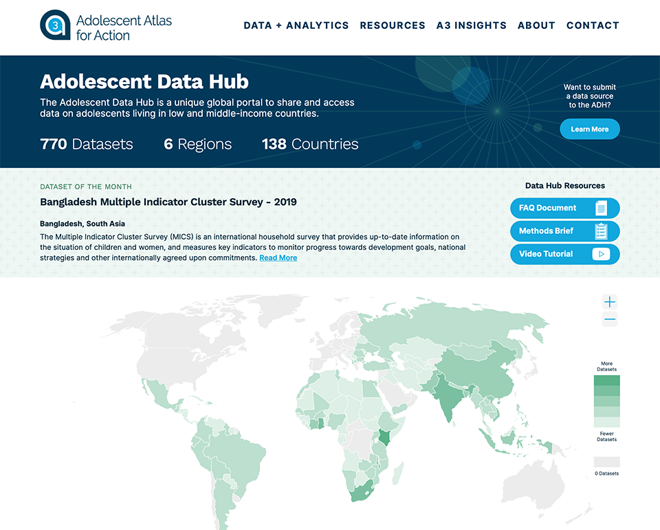Image resolution: width=660 pixels, height=530 pixels.
Task: Click the Adolescent Atlas for Action logo
Action: click(106, 25)
